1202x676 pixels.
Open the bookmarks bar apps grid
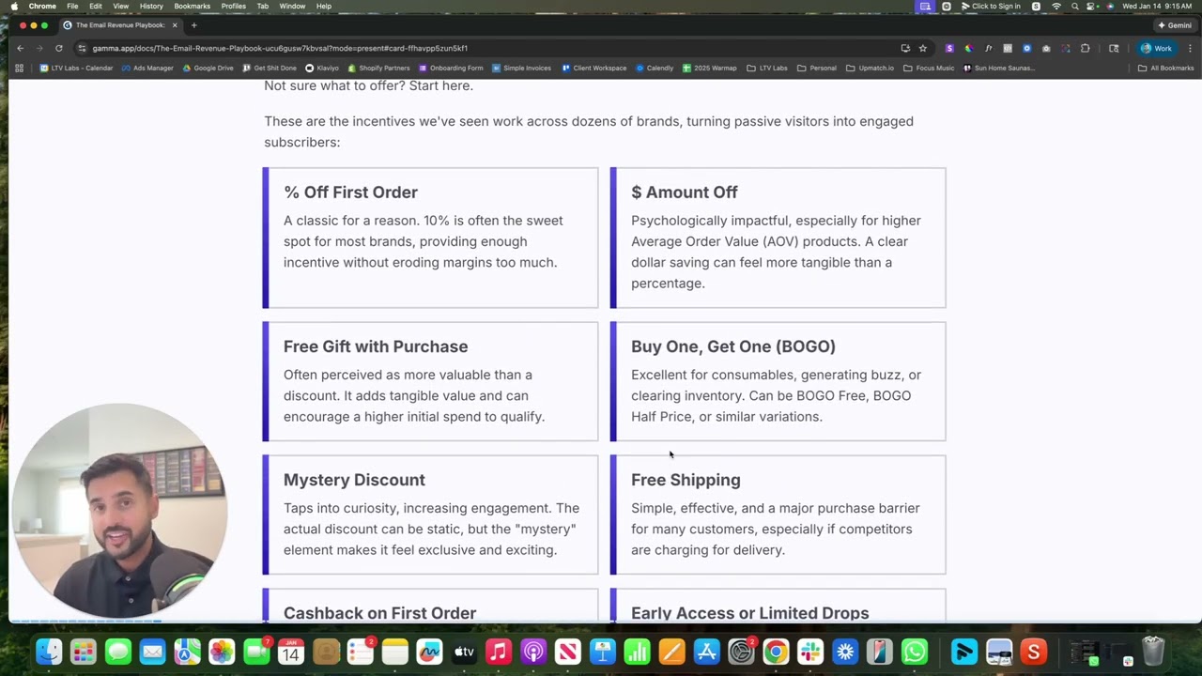tap(19, 68)
